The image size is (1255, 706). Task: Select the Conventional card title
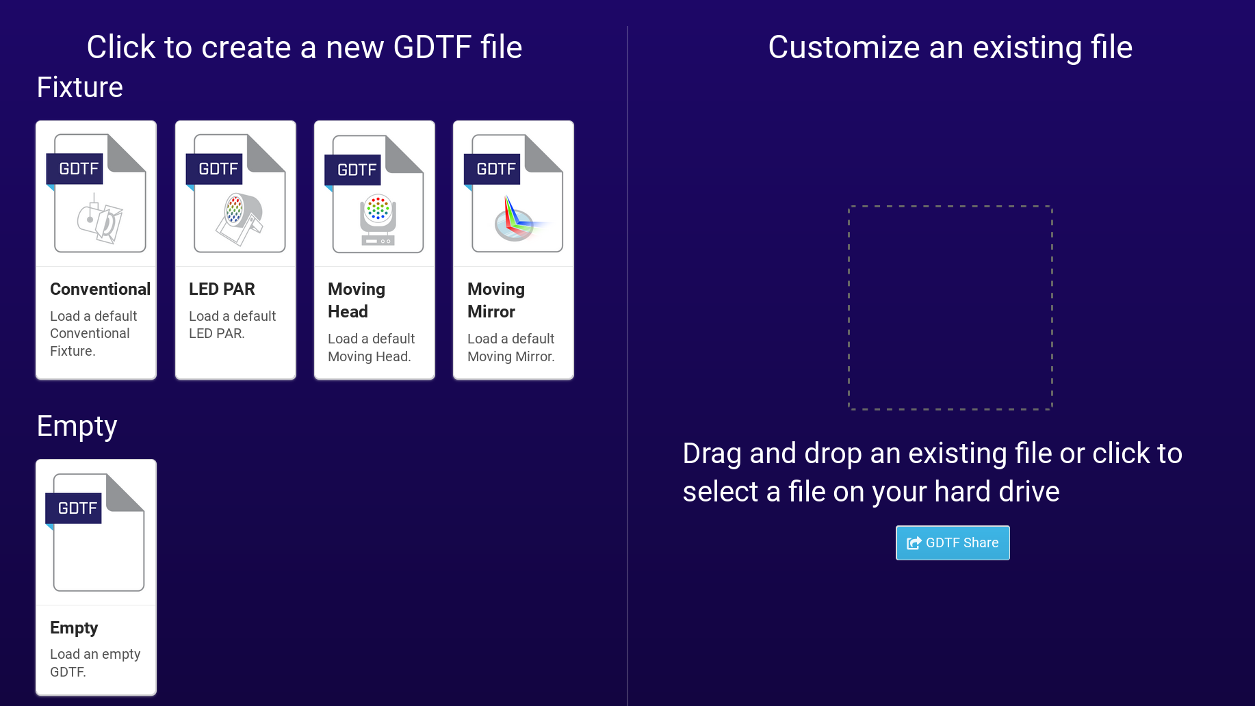(100, 289)
